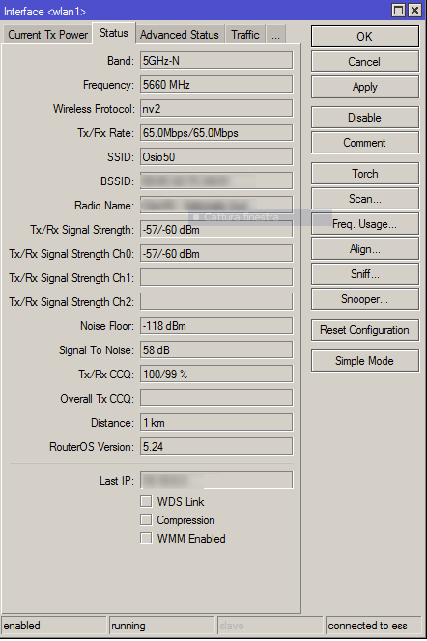The image size is (427, 641).
Task: Click the Noise Floor field -118 dBm
Action: click(216, 326)
